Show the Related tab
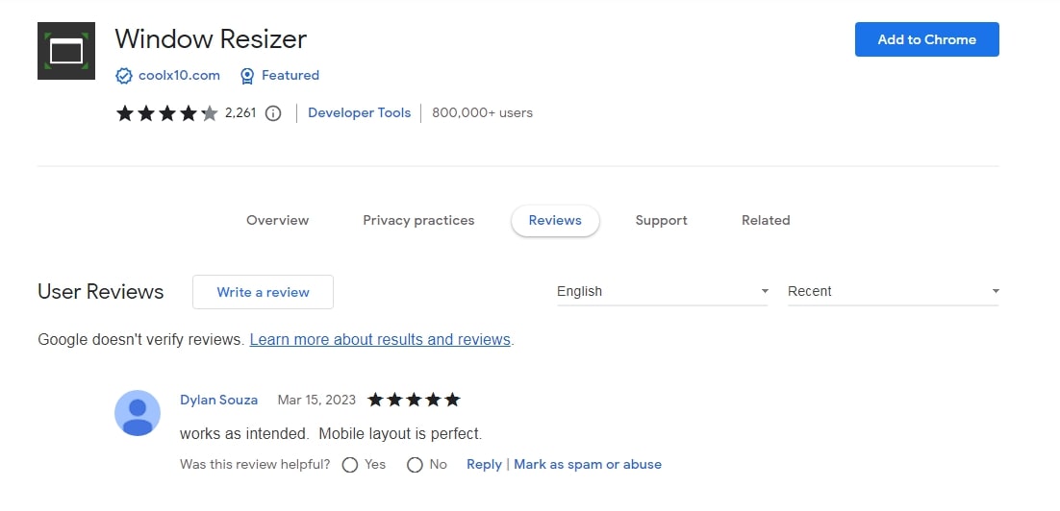Screen dimensions: 1060x511 click(x=765, y=220)
